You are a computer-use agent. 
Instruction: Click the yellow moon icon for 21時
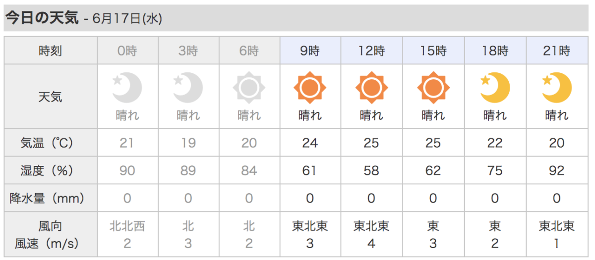556,88
